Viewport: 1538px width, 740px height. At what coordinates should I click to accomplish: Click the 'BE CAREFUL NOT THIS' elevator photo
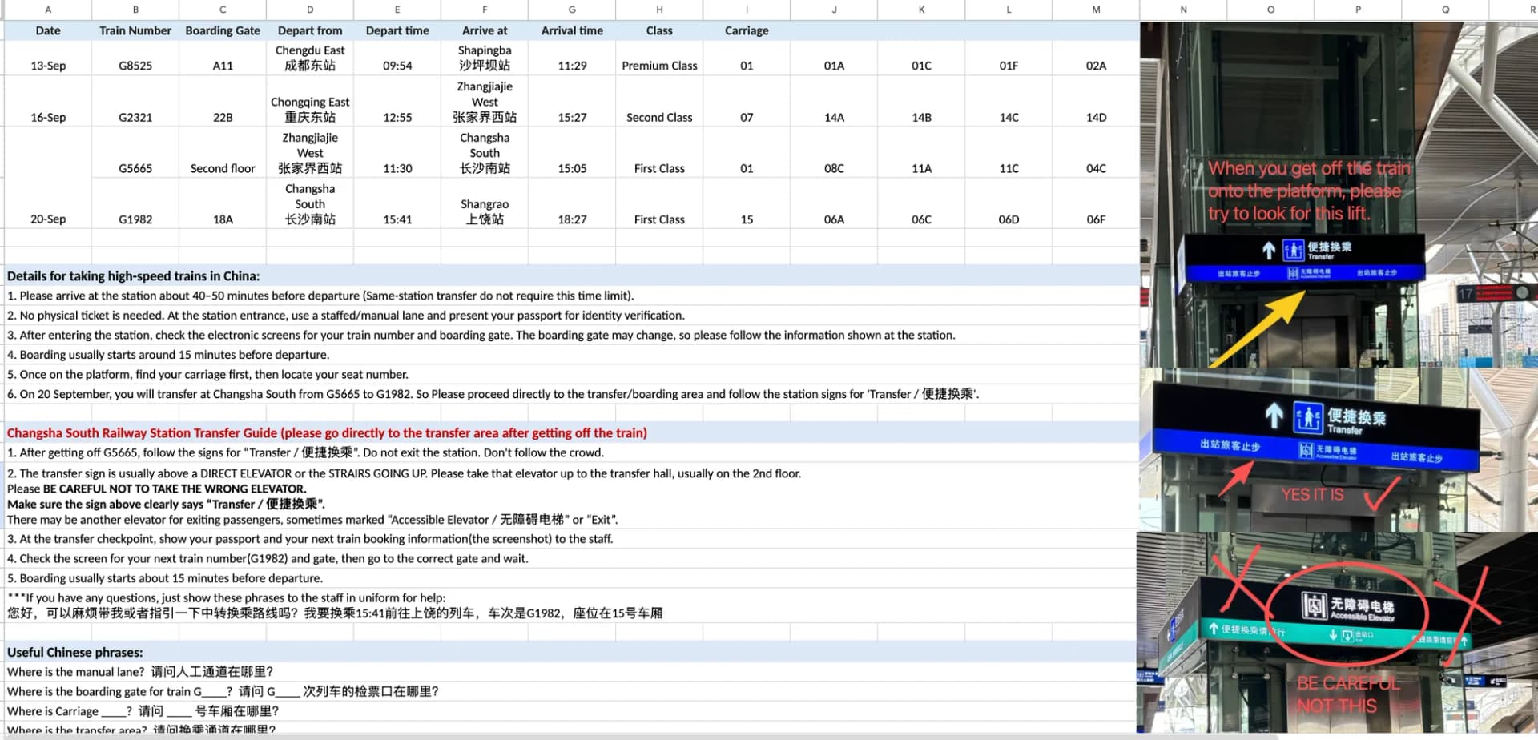click(x=1339, y=633)
